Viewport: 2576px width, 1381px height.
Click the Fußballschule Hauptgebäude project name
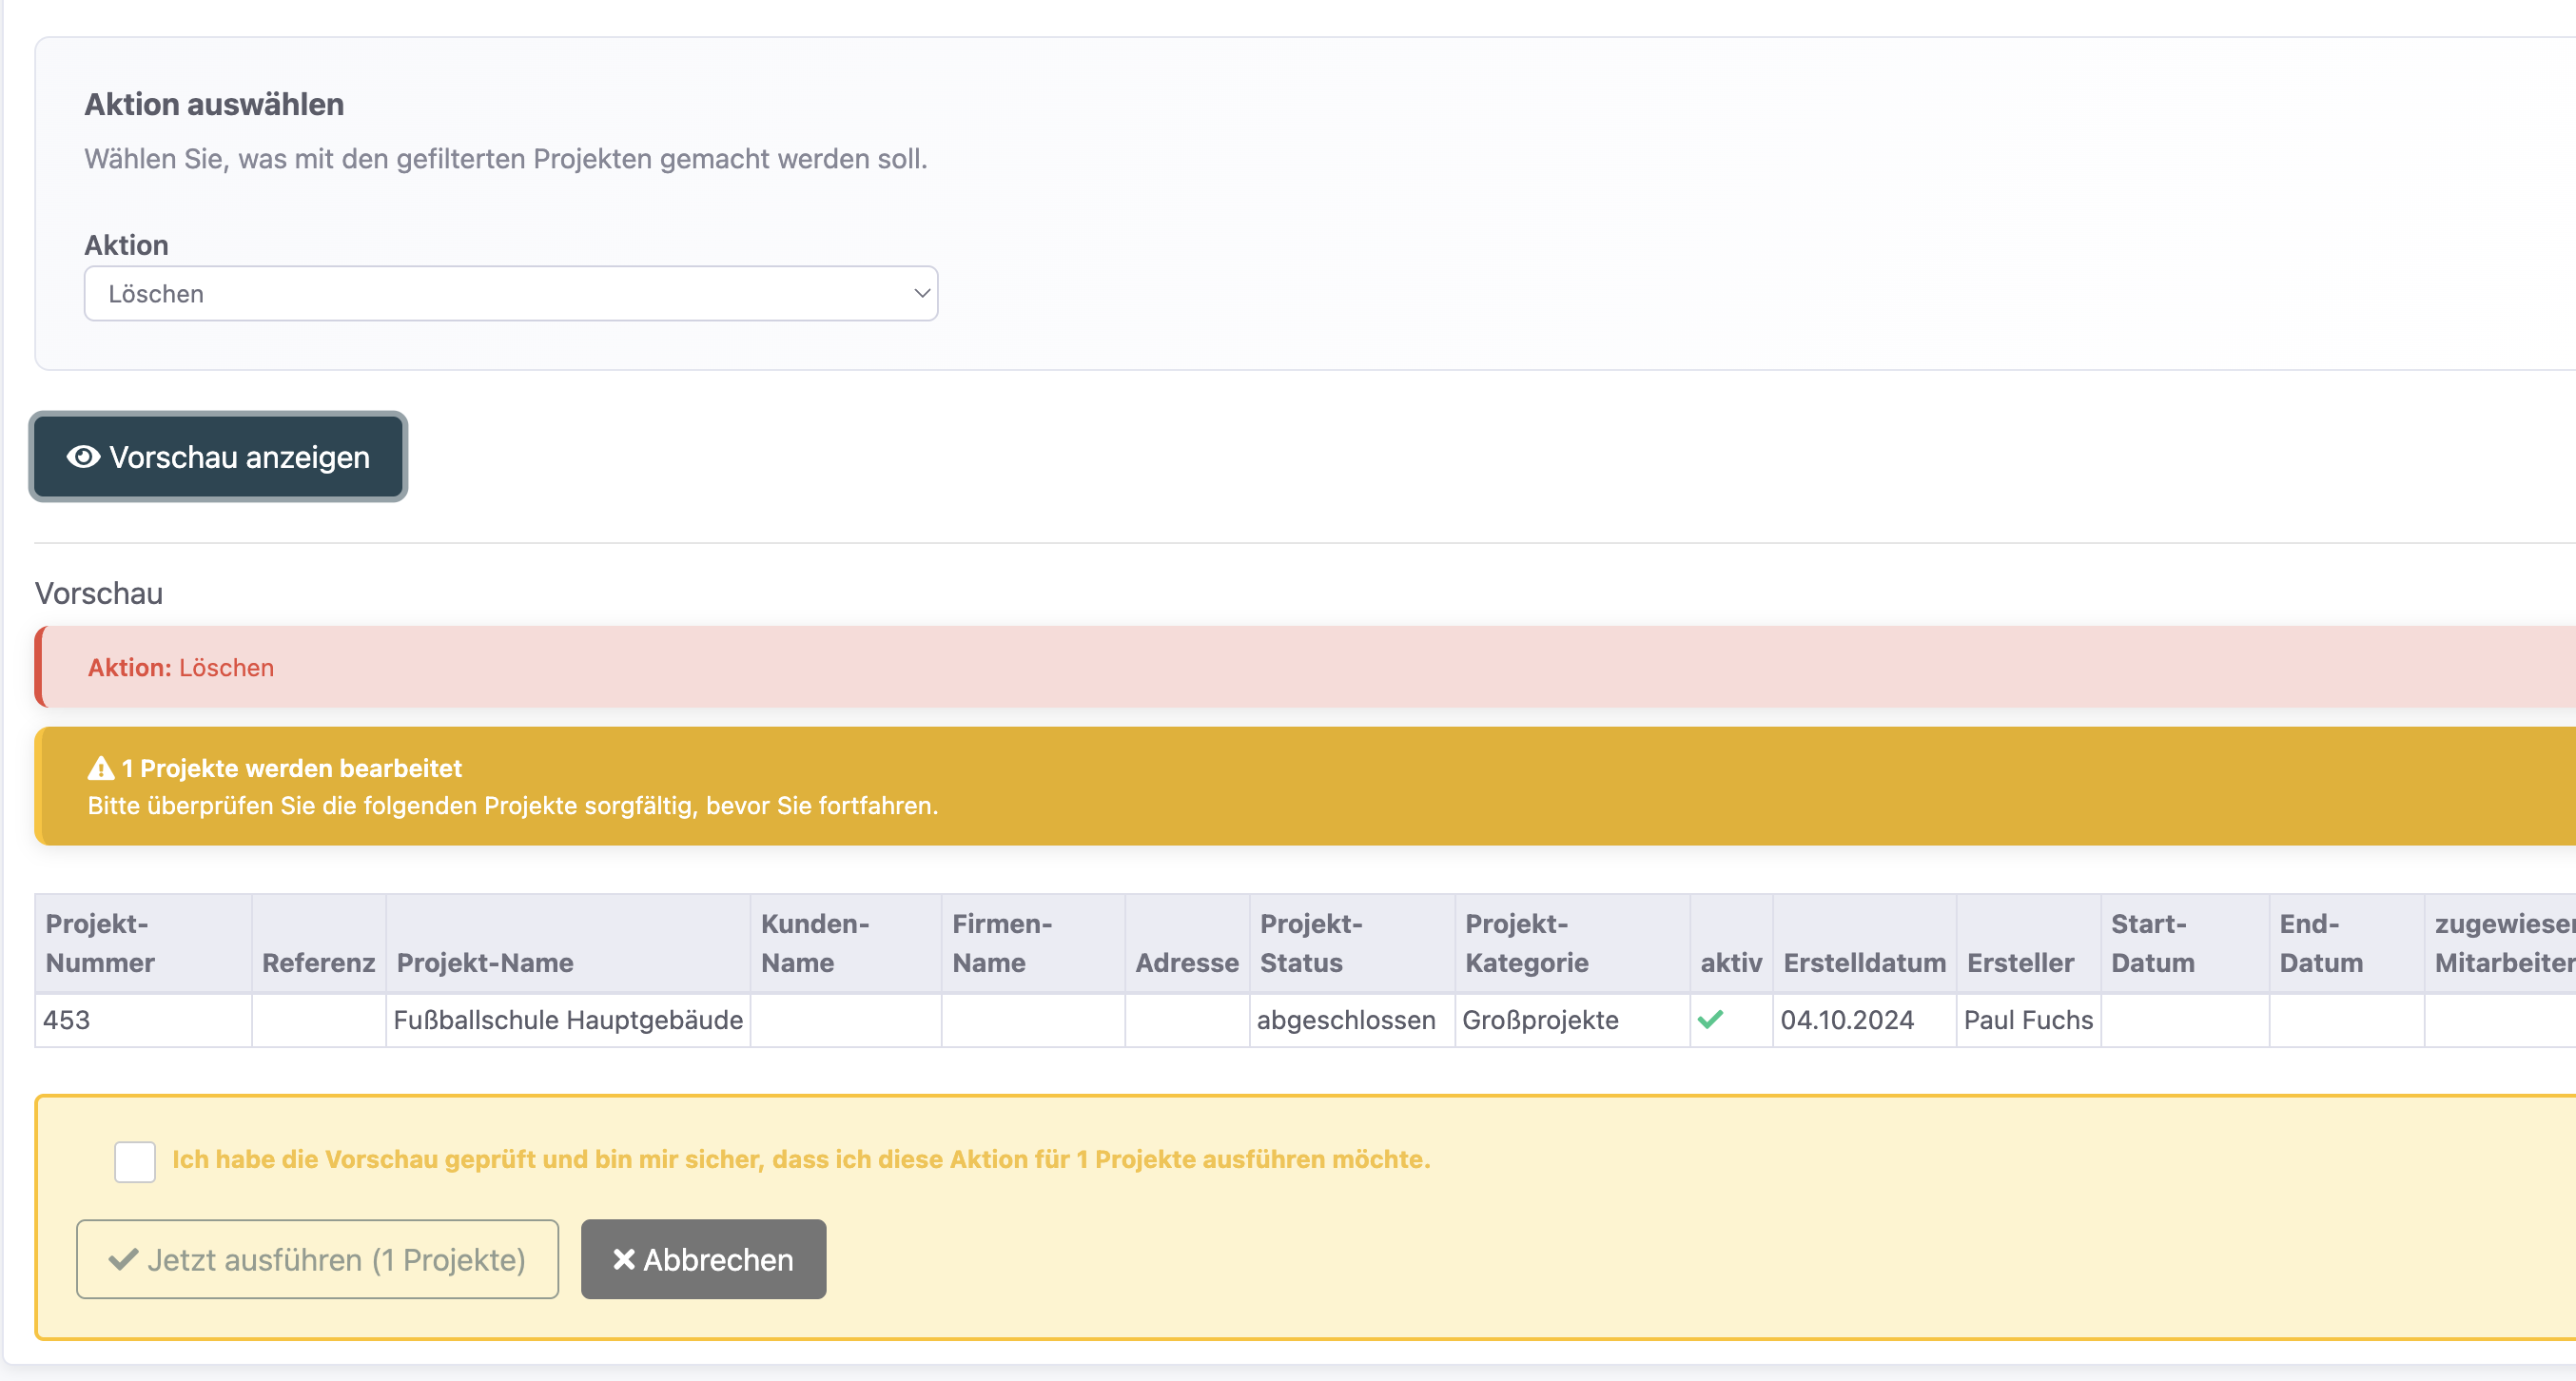[568, 1020]
